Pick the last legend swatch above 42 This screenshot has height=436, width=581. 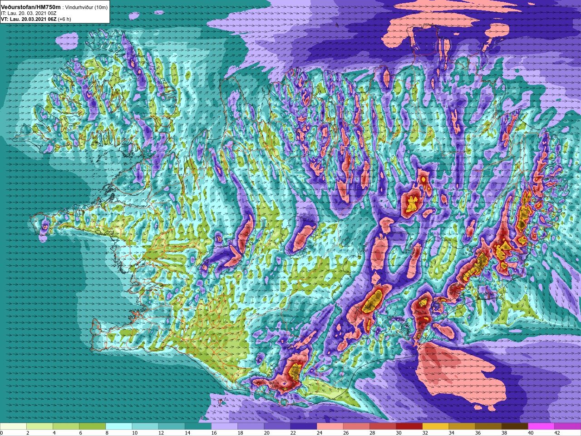click(567, 426)
